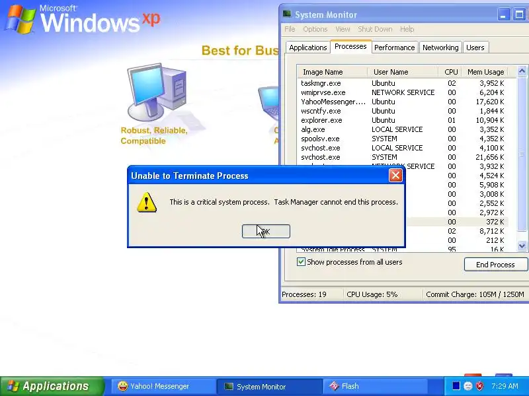The image size is (529, 396).
Task: Click the Robust, Reliable, Compatible caption
Action: (x=154, y=135)
